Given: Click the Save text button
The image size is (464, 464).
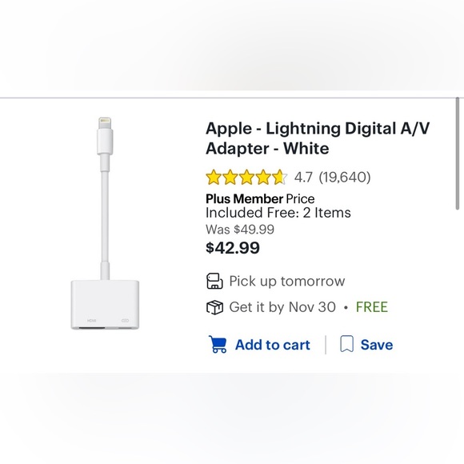Looking at the screenshot, I should [x=377, y=345].
